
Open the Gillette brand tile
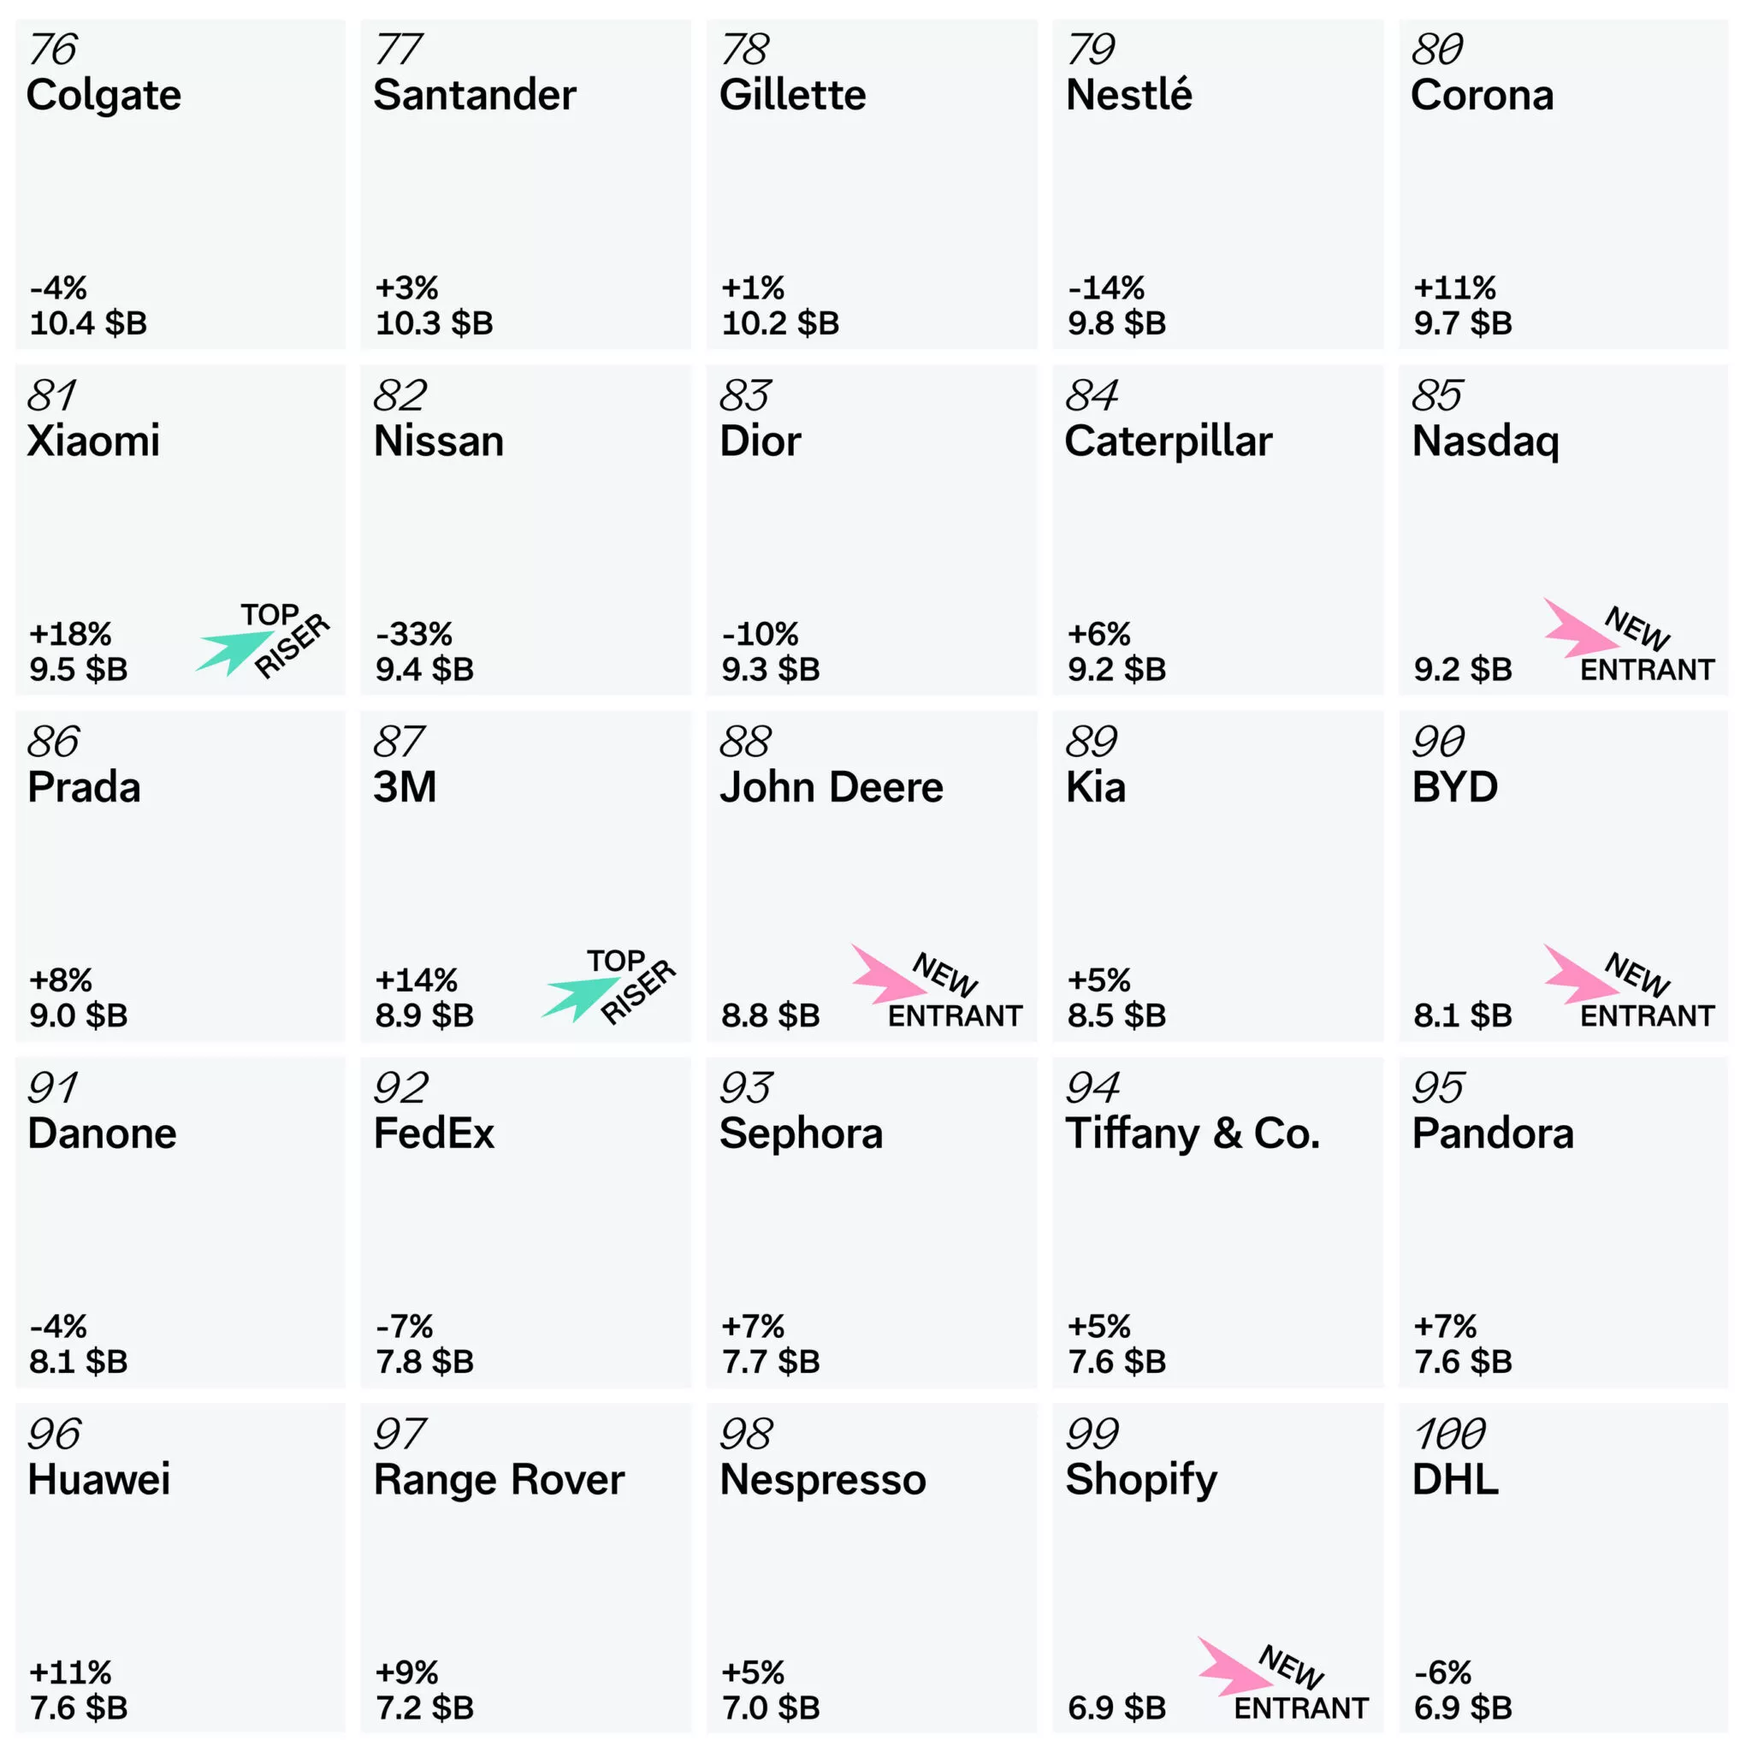coord(872,185)
